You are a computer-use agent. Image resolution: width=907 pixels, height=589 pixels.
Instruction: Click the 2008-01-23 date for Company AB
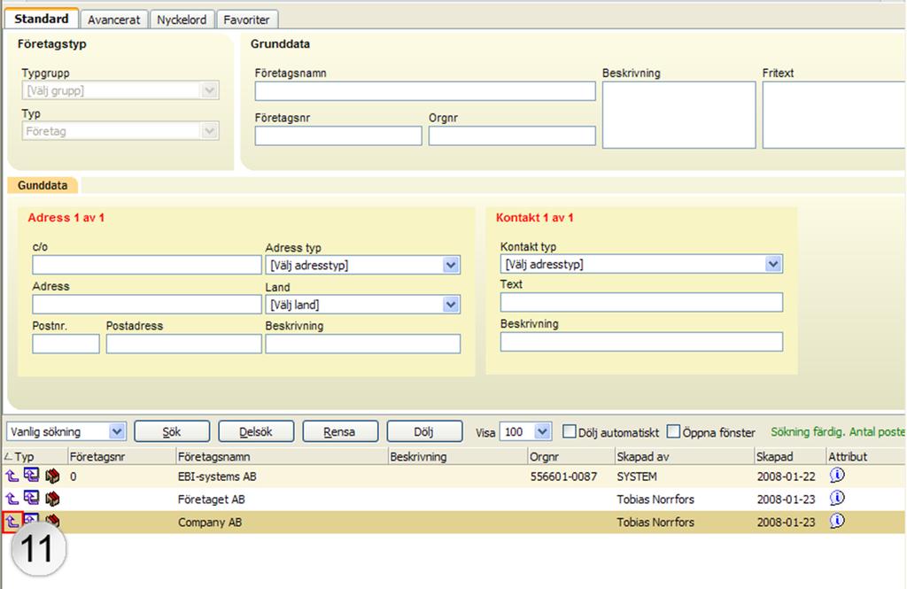coord(787,522)
